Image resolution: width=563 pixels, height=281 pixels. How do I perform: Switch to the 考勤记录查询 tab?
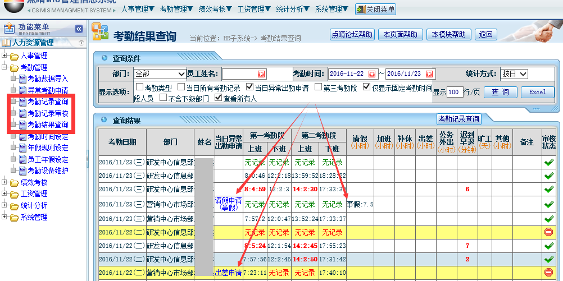click(x=458, y=119)
